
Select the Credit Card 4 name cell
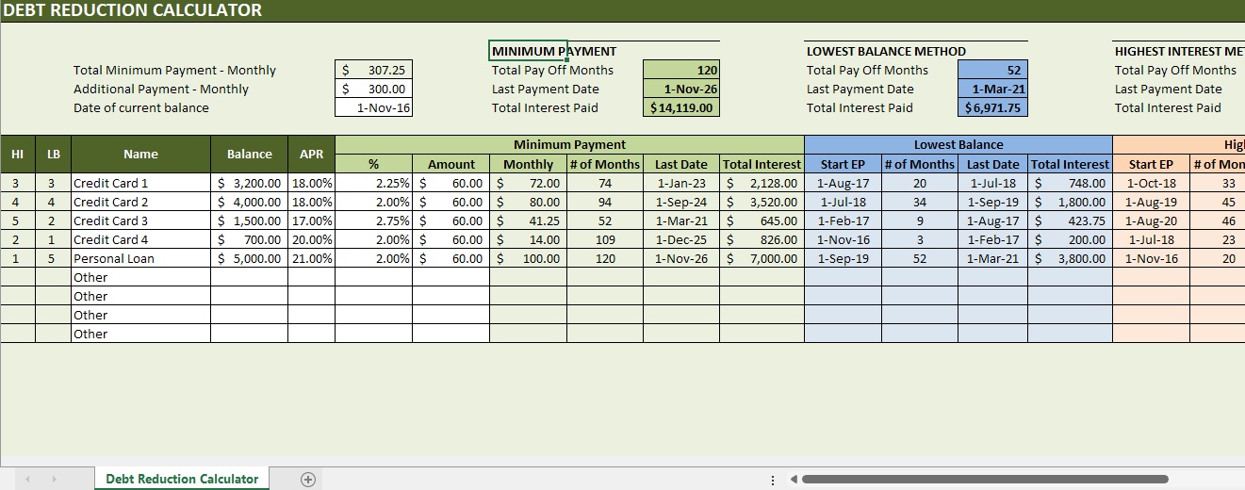[x=140, y=239]
